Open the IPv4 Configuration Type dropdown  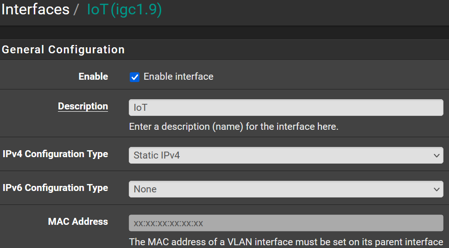(285, 155)
